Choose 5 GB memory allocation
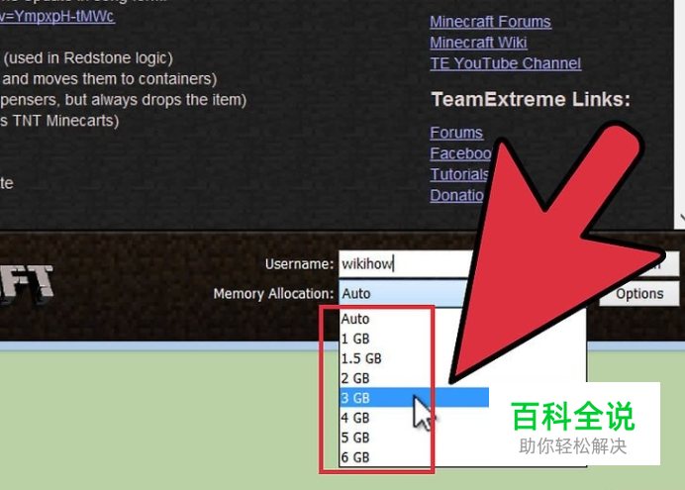Screen dimensions: 685x490 414,438
